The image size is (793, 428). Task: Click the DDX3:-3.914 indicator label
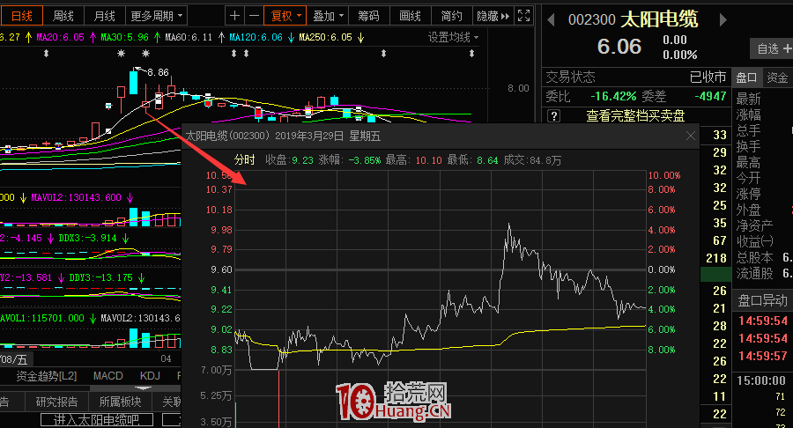point(87,238)
